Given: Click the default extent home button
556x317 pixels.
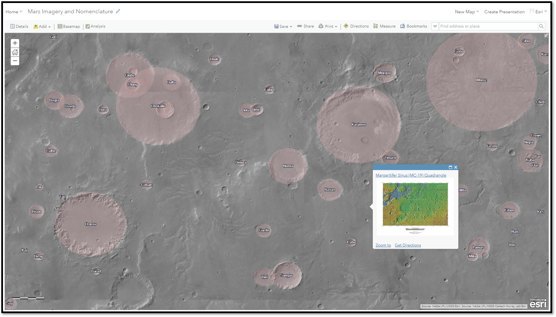Looking at the screenshot, I should tap(15, 52).
